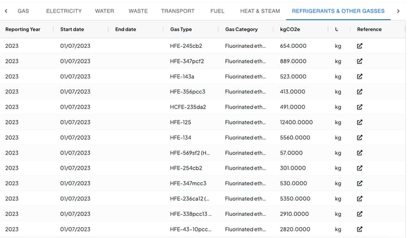The width and height of the screenshot is (413, 238).
Task: Open the WATER tab
Action: pos(104,11)
